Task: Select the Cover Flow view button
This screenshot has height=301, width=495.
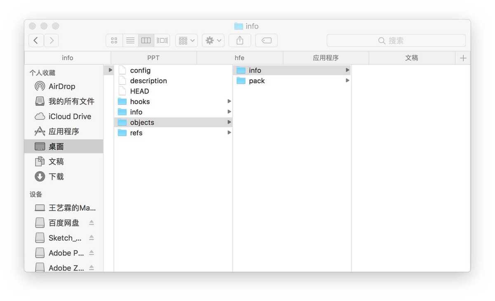Action: click(163, 40)
